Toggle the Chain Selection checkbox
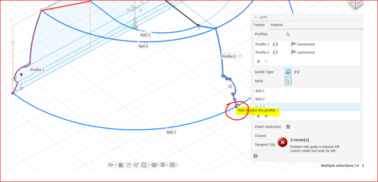The width and height of the screenshot is (378, 182). pyautogui.click(x=288, y=127)
